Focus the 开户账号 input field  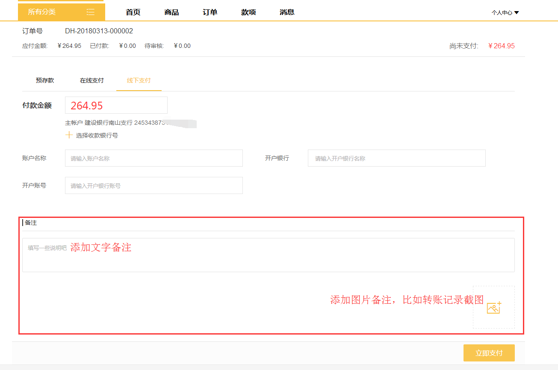[154, 185]
